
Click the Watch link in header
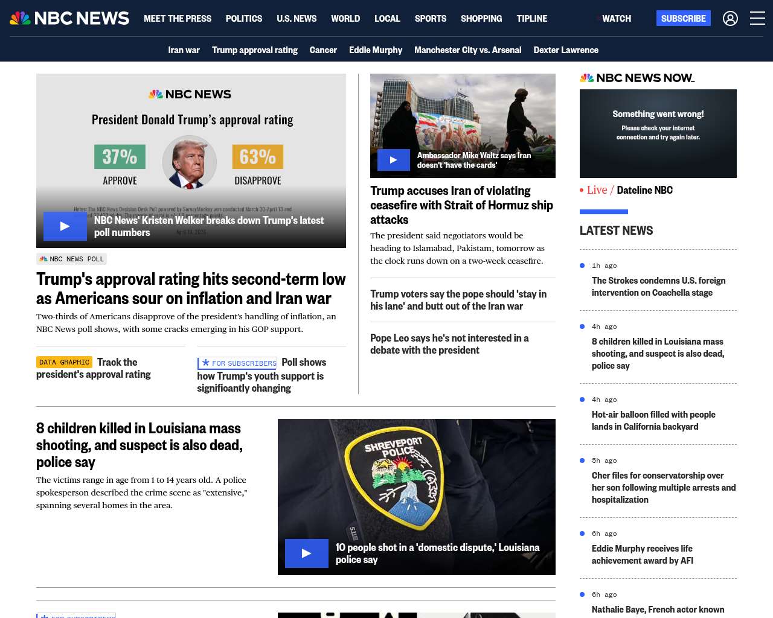coord(616,19)
